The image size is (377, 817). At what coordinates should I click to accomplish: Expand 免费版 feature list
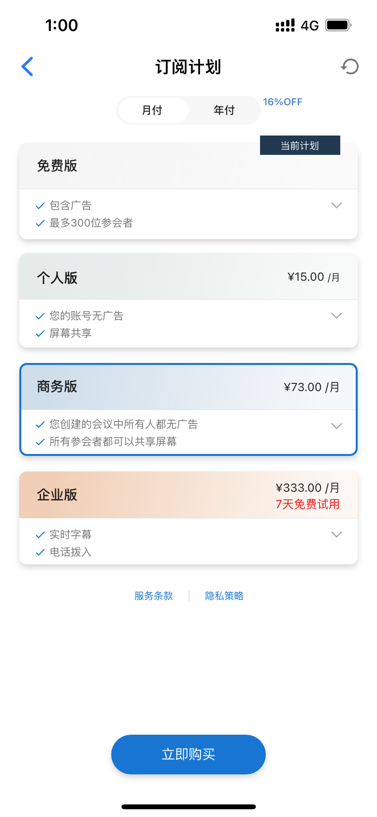(336, 205)
